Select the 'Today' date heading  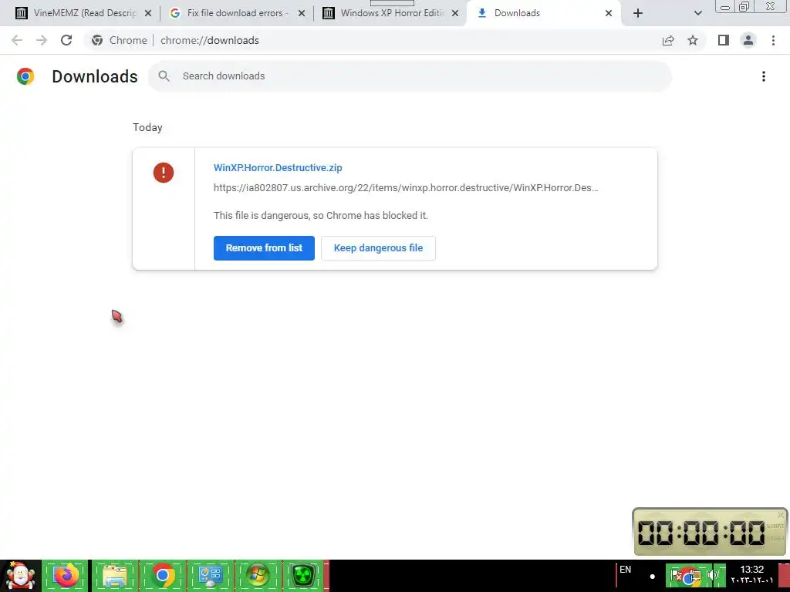(147, 127)
